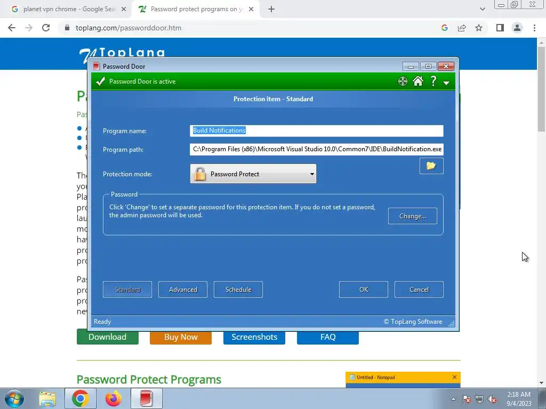
Task: Click the Password Door resize grip corner
Action: point(451,323)
